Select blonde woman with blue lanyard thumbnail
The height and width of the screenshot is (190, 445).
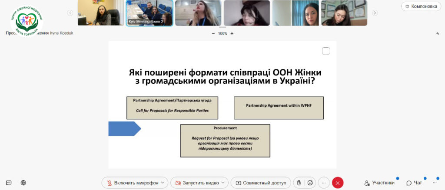click(198, 13)
